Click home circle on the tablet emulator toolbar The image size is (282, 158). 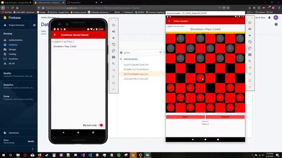[x=250, y=74]
